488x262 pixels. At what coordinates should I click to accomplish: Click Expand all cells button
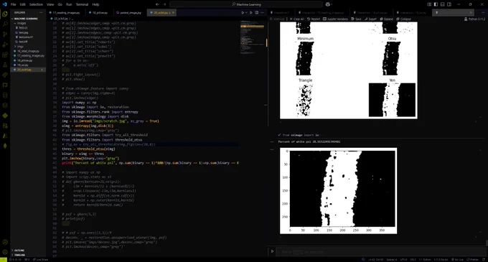pos(386,19)
